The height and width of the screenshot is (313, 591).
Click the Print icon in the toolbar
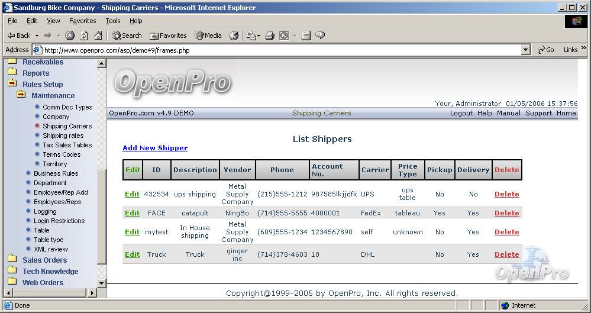coord(270,36)
